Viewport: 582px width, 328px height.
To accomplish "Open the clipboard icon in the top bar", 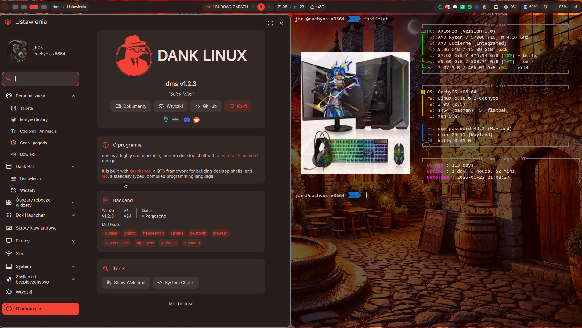I will (x=496, y=7).
